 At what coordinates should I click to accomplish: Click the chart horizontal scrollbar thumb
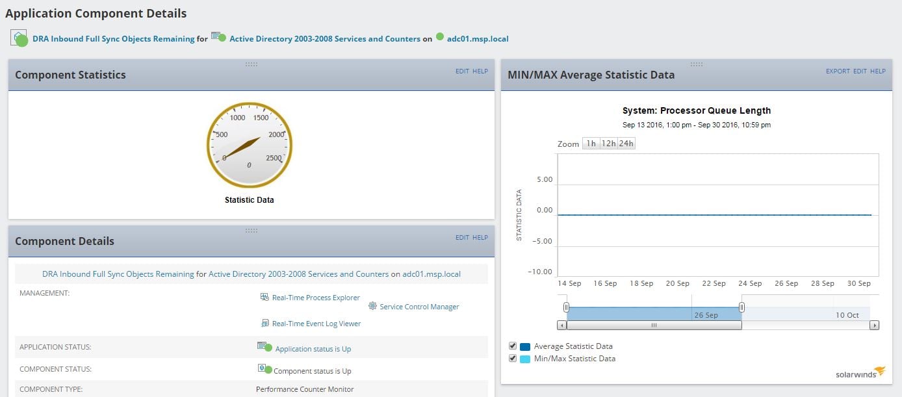(654, 325)
